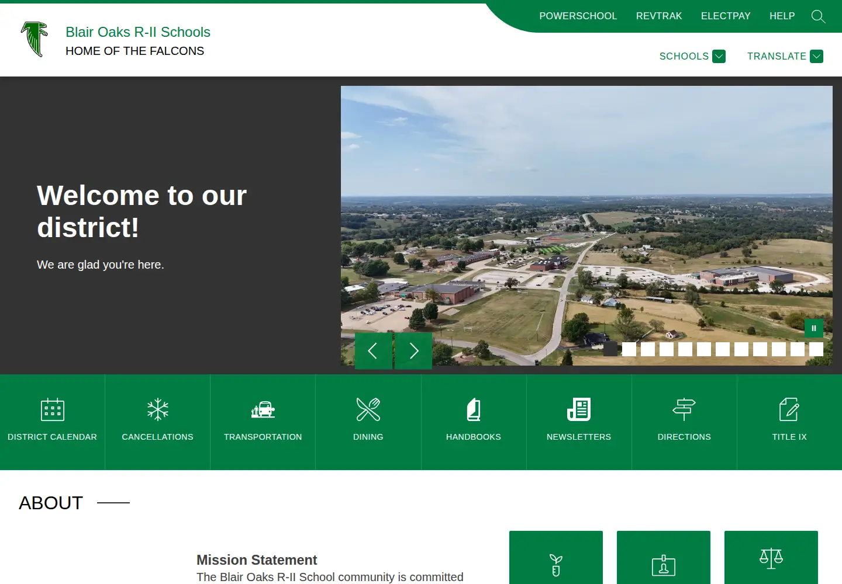Open the District Calendar icon tile
Image resolution: width=842 pixels, height=584 pixels.
[53, 422]
